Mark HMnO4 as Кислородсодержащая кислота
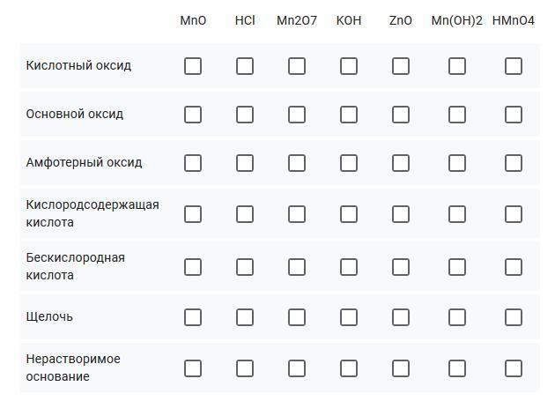The height and width of the screenshot is (416, 555). (x=514, y=214)
